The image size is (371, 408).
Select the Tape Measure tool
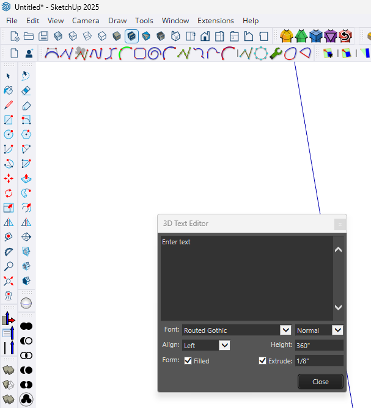pyautogui.click(x=9, y=237)
